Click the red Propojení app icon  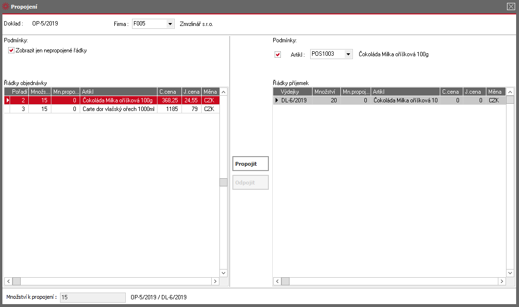(6, 6)
